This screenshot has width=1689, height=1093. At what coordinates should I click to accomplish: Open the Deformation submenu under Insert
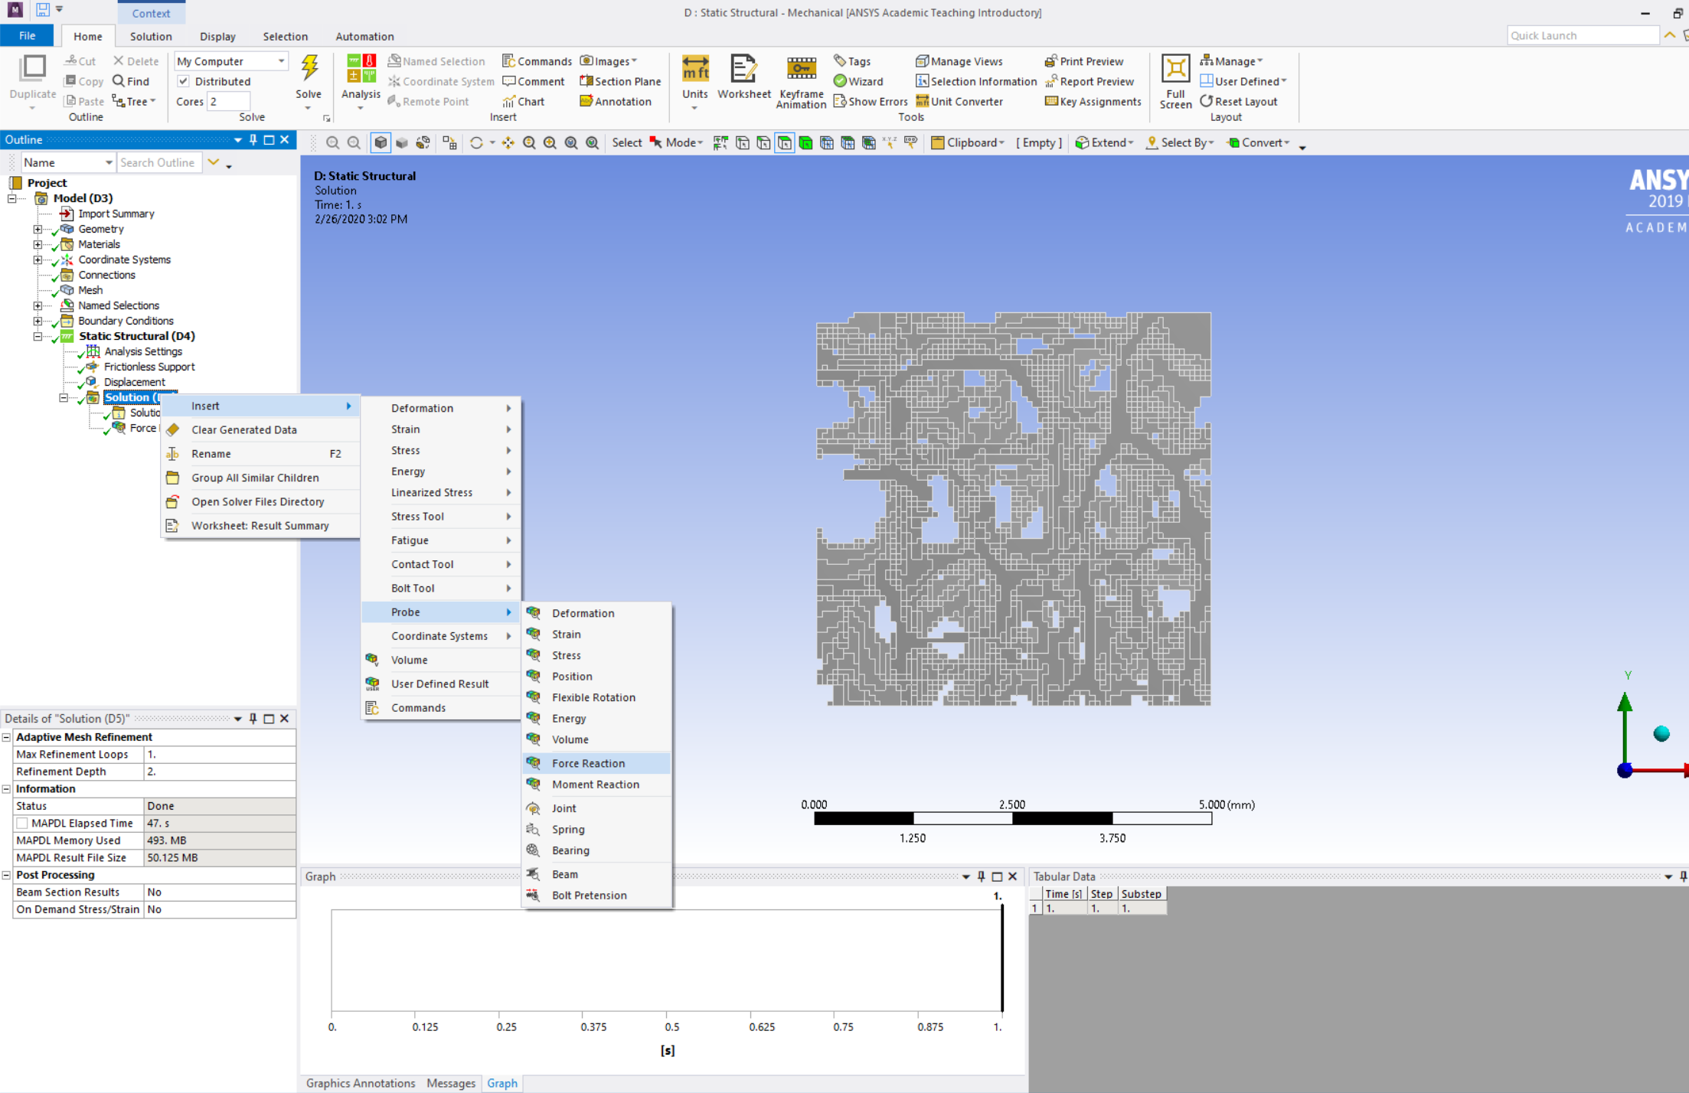442,408
